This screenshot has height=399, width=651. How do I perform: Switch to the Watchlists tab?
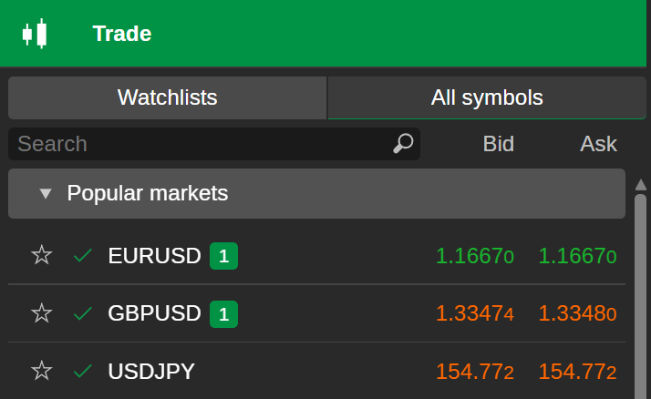(x=167, y=97)
